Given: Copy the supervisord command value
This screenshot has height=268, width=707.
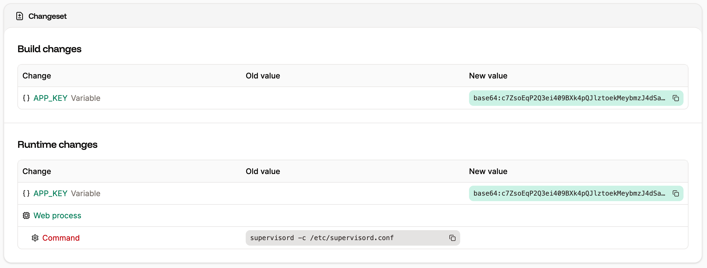Looking at the screenshot, I should pos(452,238).
